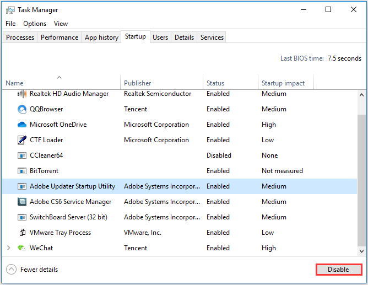Click the vertical scrollbar thumb

[361, 181]
